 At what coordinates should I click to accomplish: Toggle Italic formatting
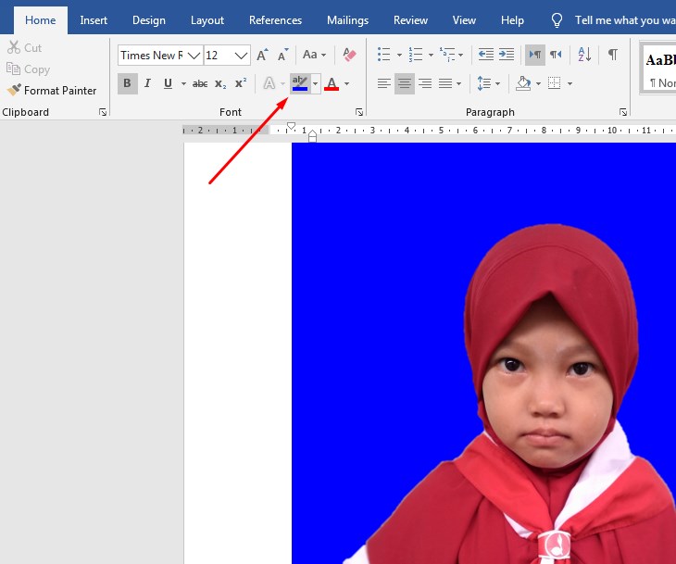147,83
